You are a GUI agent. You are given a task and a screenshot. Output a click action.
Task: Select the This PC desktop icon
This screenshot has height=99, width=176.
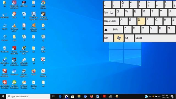click(x=5, y=27)
